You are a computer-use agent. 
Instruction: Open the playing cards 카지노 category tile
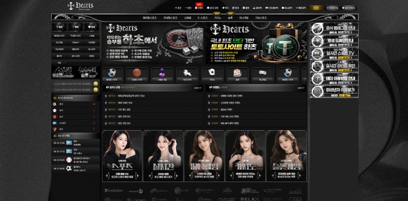click(x=213, y=75)
